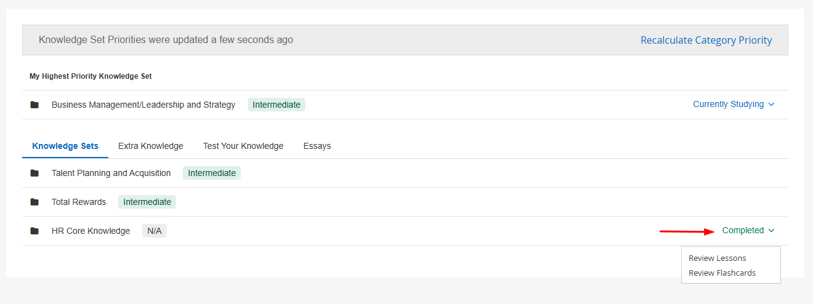Click the Total Rewards folder icon
This screenshot has width=813, height=304.
click(34, 202)
